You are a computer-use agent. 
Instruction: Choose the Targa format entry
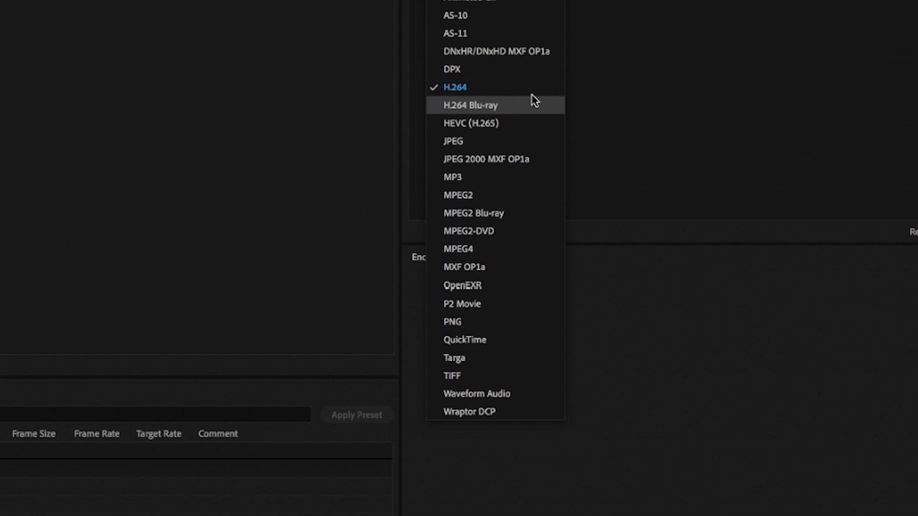pos(495,358)
